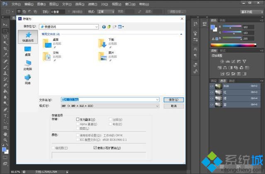Open the Channels panel flyout menu
Image resolution: width=265 pixels, height=174 pixels.
click(262, 81)
